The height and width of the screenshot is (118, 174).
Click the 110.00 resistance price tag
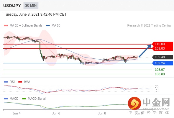click(162, 44)
